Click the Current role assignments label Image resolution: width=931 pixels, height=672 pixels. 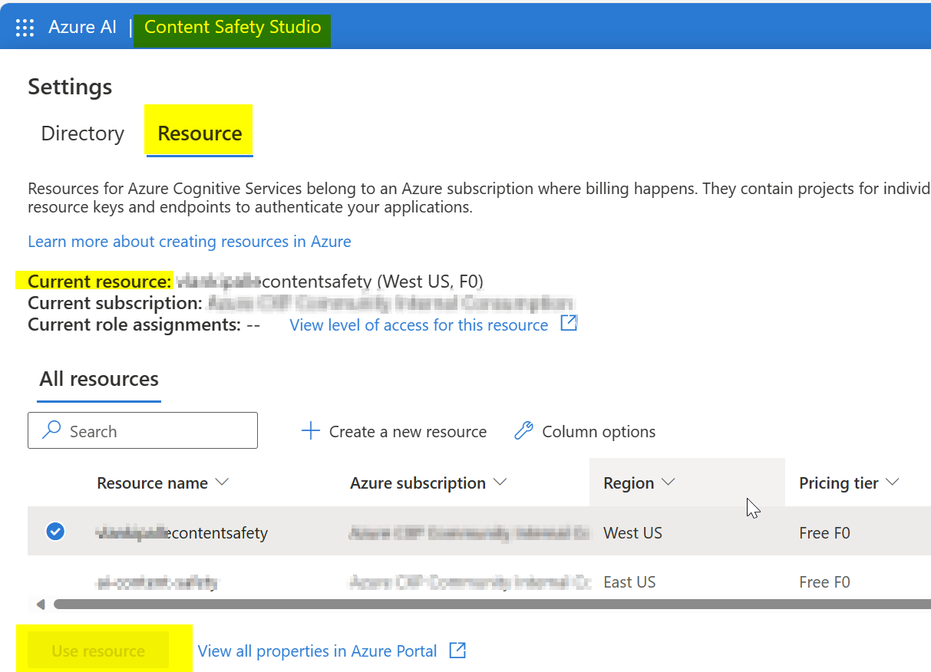coord(134,324)
